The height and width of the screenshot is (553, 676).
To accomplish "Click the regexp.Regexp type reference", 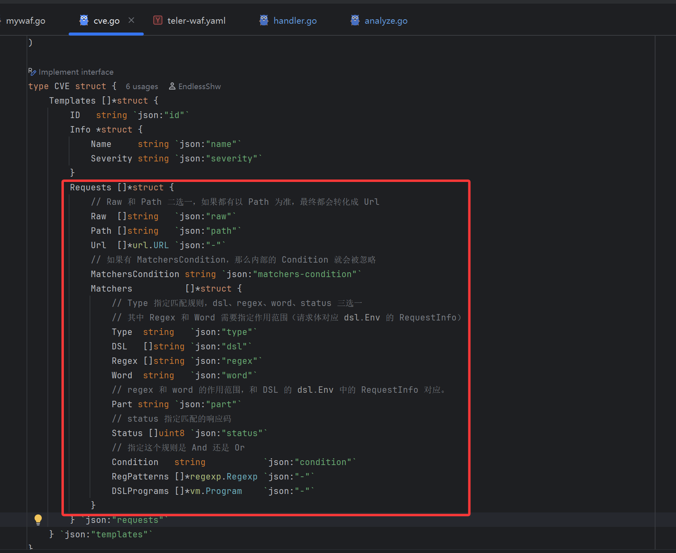I will click(x=223, y=477).
